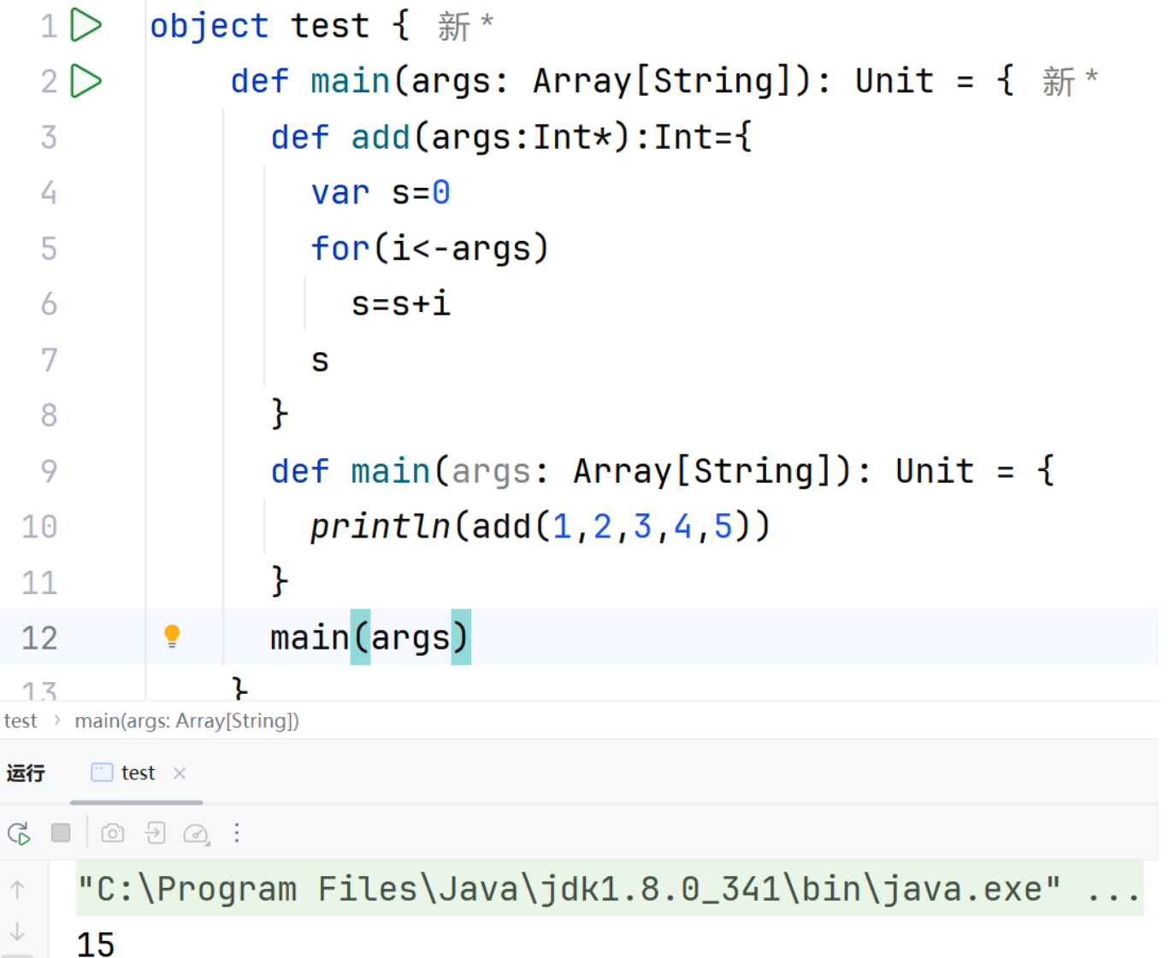Click line number 6 in the gutter
The width and height of the screenshot is (1169, 958).
(x=49, y=304)
